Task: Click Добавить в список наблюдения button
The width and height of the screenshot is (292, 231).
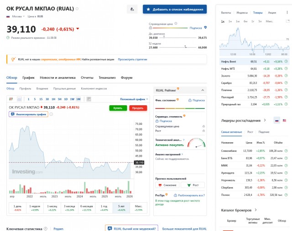Action: (x=175, y=9)
